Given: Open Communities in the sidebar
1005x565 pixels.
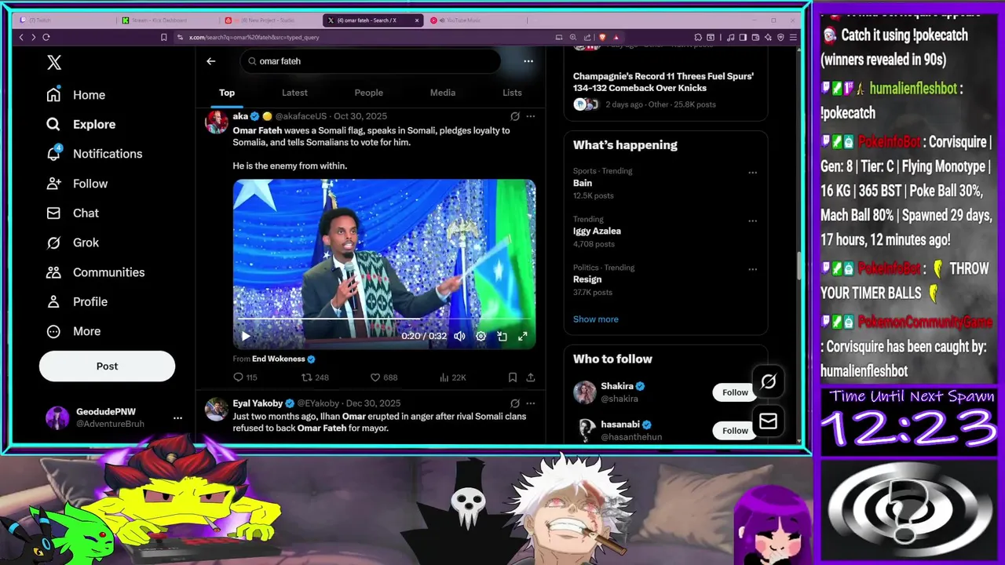Looking at the screenshot, I should (95, 272).
